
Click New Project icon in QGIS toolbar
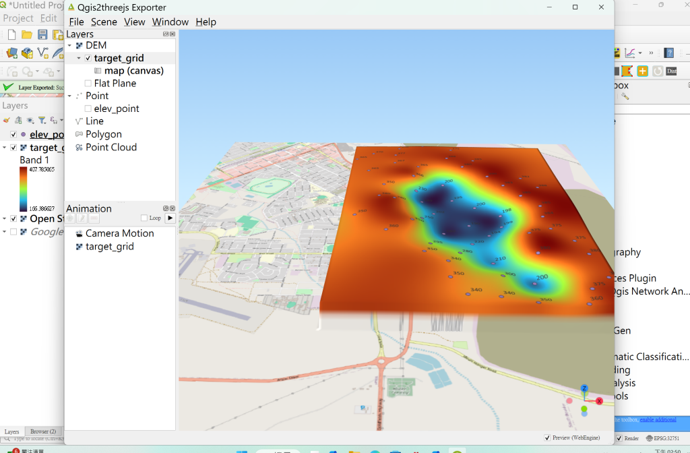(12, 35)
